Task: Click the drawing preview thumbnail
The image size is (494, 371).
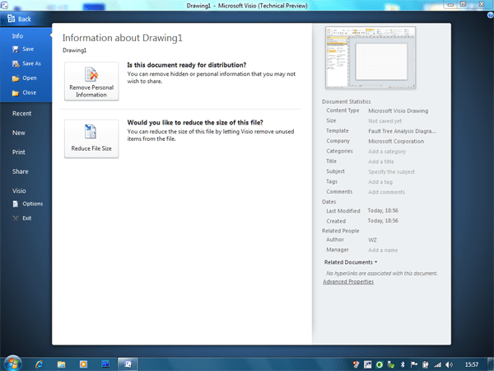Action: pos(370,58)
